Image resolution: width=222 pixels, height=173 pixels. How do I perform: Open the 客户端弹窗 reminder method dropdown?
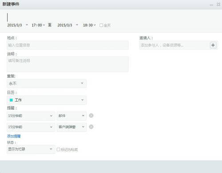click(x=71, y=127)
